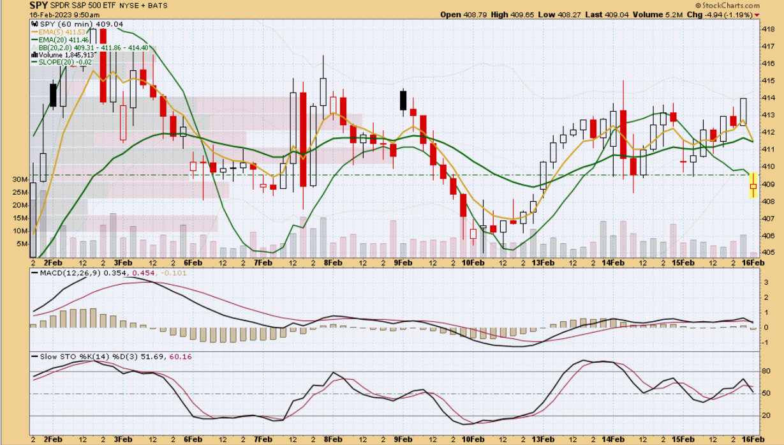Click the 'High 409.65' header value

pyautogui.click(x=512, y=15)
